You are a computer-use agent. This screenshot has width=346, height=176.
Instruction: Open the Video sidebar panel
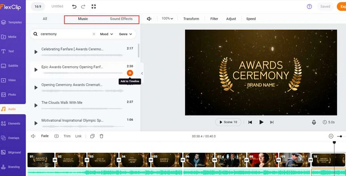(9, 80)
